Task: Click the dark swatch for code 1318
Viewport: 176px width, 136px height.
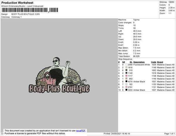Action: point(126,73)
